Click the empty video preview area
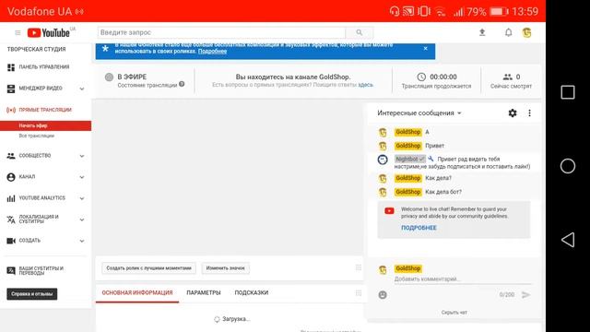The image size is (590, 332). 230,178
